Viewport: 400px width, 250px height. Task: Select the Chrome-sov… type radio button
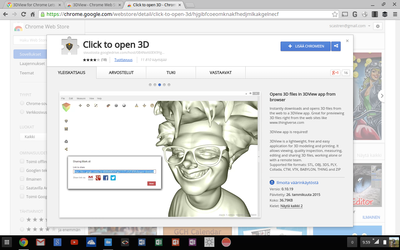click(x=22, y=103)
